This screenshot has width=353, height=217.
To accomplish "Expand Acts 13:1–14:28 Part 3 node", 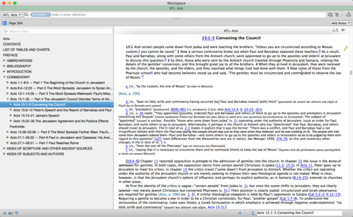I will coord(8,94).
